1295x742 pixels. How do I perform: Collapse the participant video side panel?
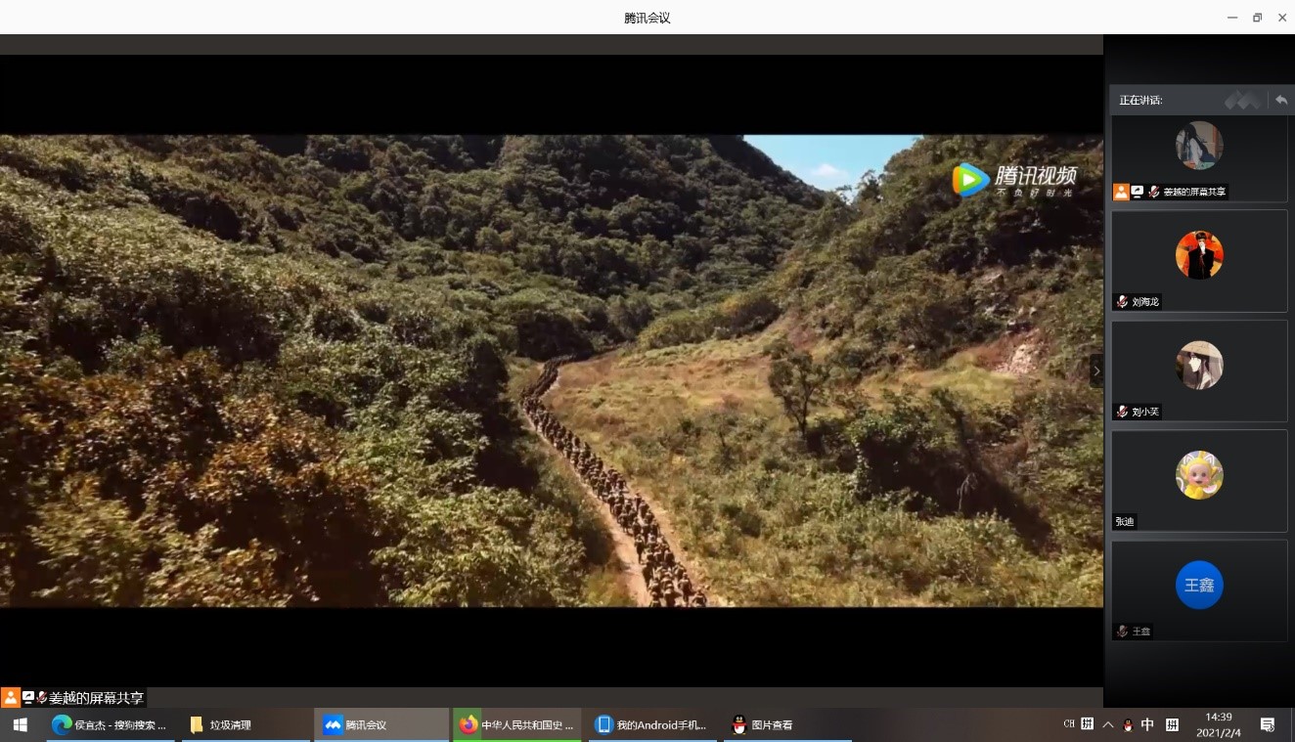[x=1096, y=371]
